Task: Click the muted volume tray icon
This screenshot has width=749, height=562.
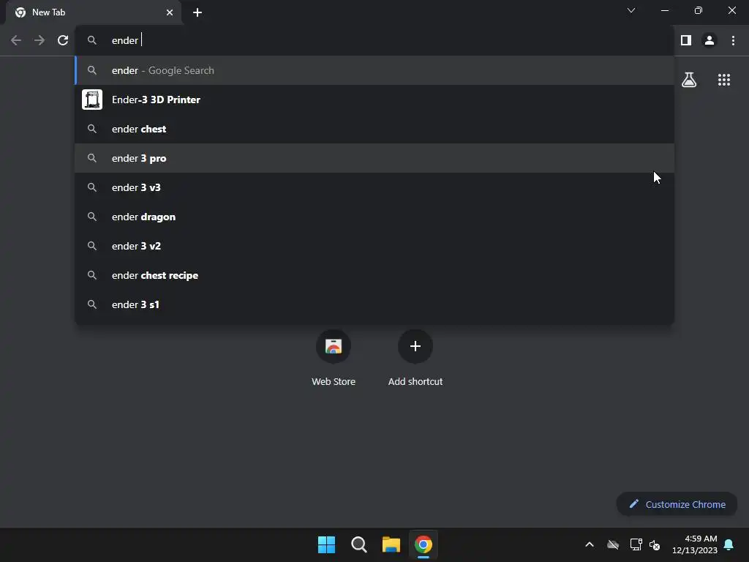Action: 655,544
